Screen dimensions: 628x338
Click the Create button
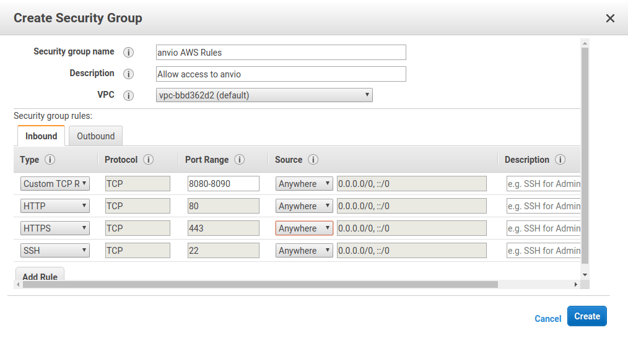pos(587,316)
